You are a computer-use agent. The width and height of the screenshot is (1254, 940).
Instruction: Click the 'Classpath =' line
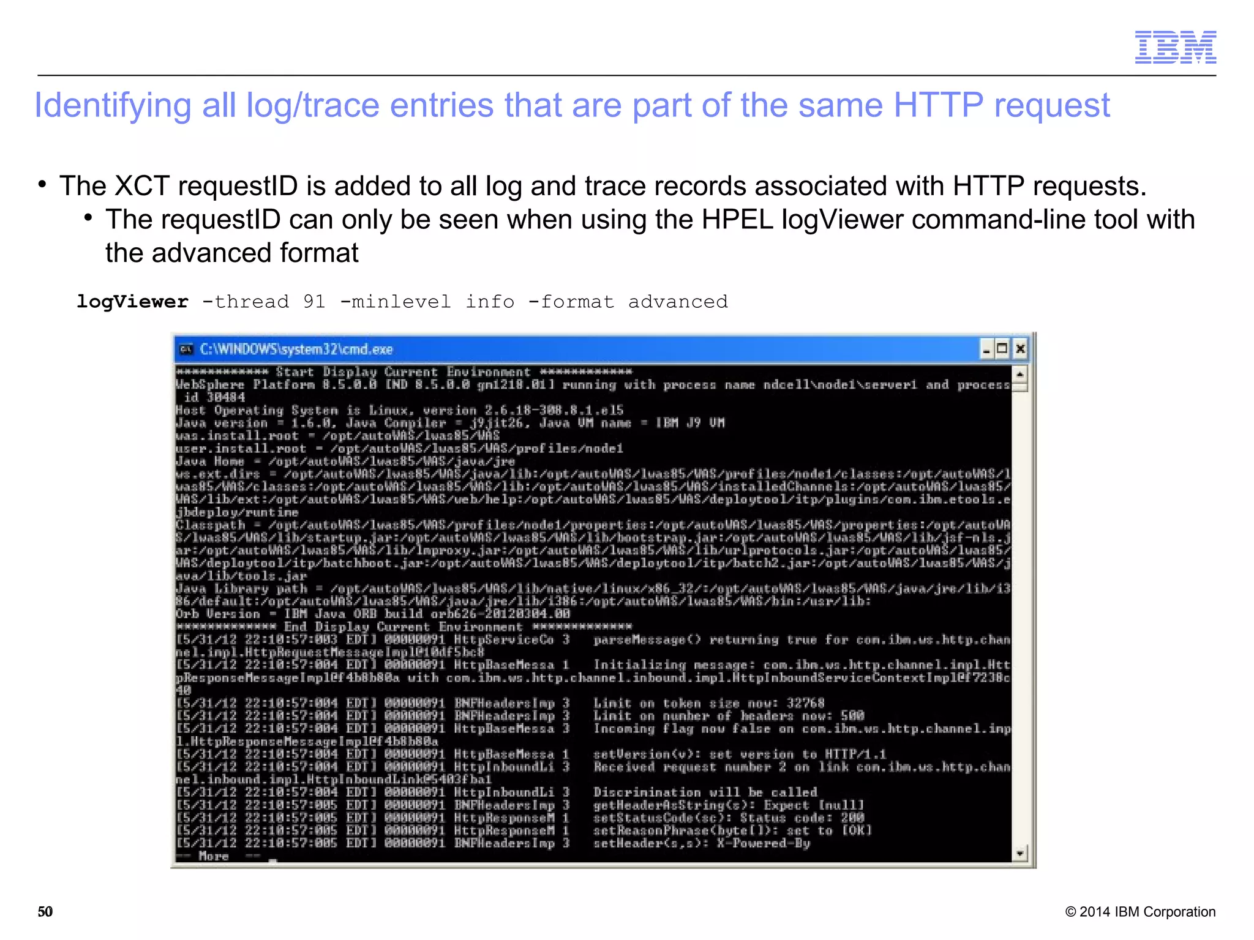pos(593,550)
